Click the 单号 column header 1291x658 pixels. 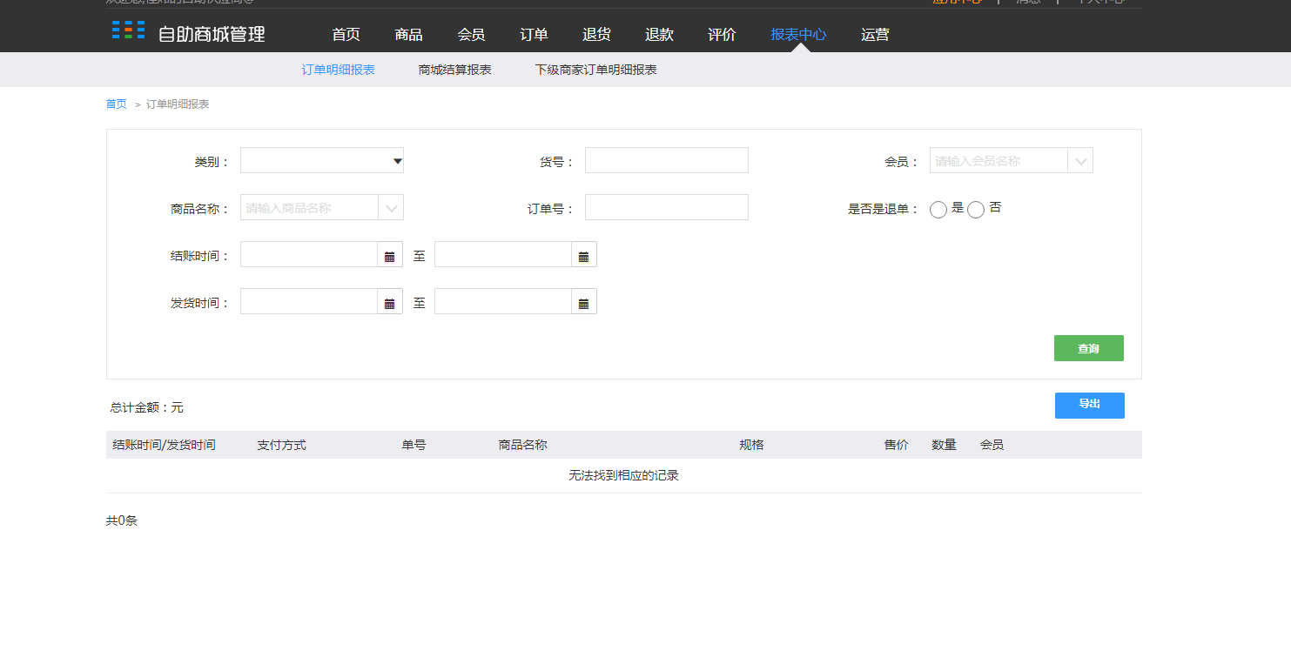(414, 445)
